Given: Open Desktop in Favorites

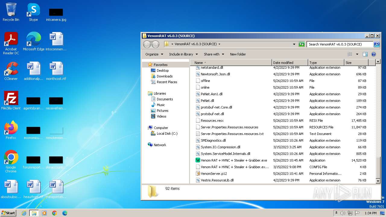Looking at the screenshot, I should click(x=163, y=70).
